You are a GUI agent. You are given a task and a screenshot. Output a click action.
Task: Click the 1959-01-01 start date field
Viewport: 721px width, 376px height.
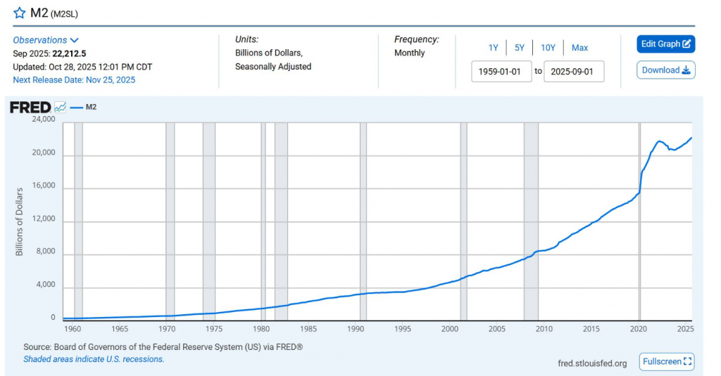click(501, 71)
